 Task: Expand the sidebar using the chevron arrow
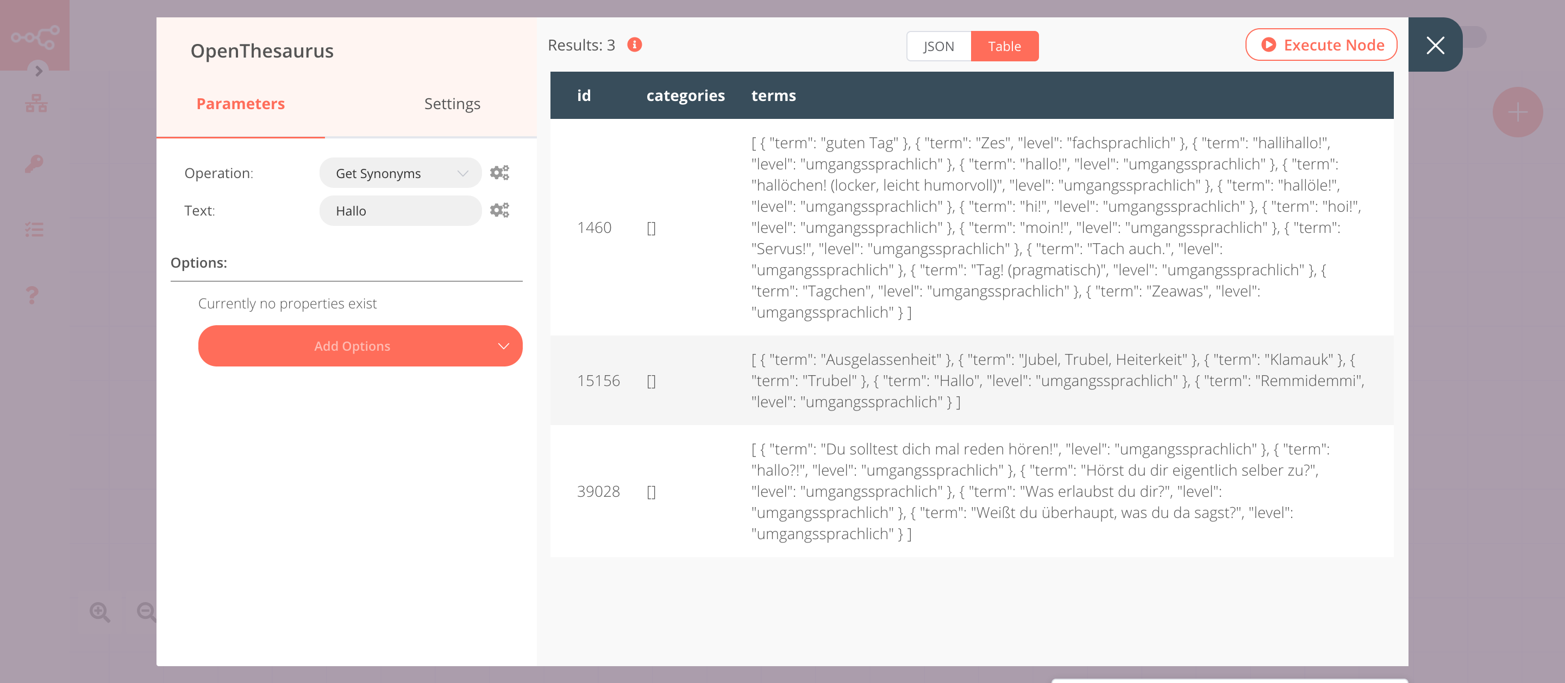39,71
